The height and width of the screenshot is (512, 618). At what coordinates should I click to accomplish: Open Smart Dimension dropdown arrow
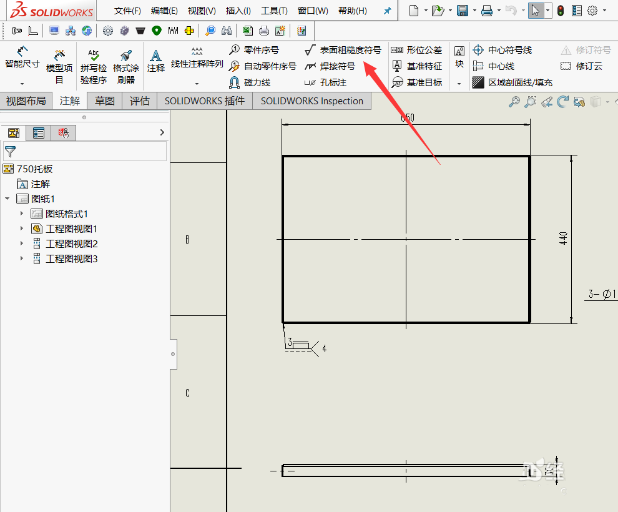pos(22,84)
